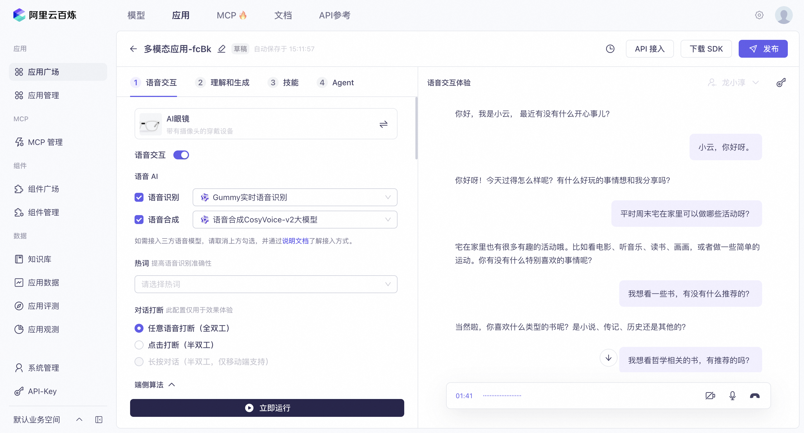The image size is (804, 433).
Task: Open version history via the clock icon
Action: (x=610, y=49)
